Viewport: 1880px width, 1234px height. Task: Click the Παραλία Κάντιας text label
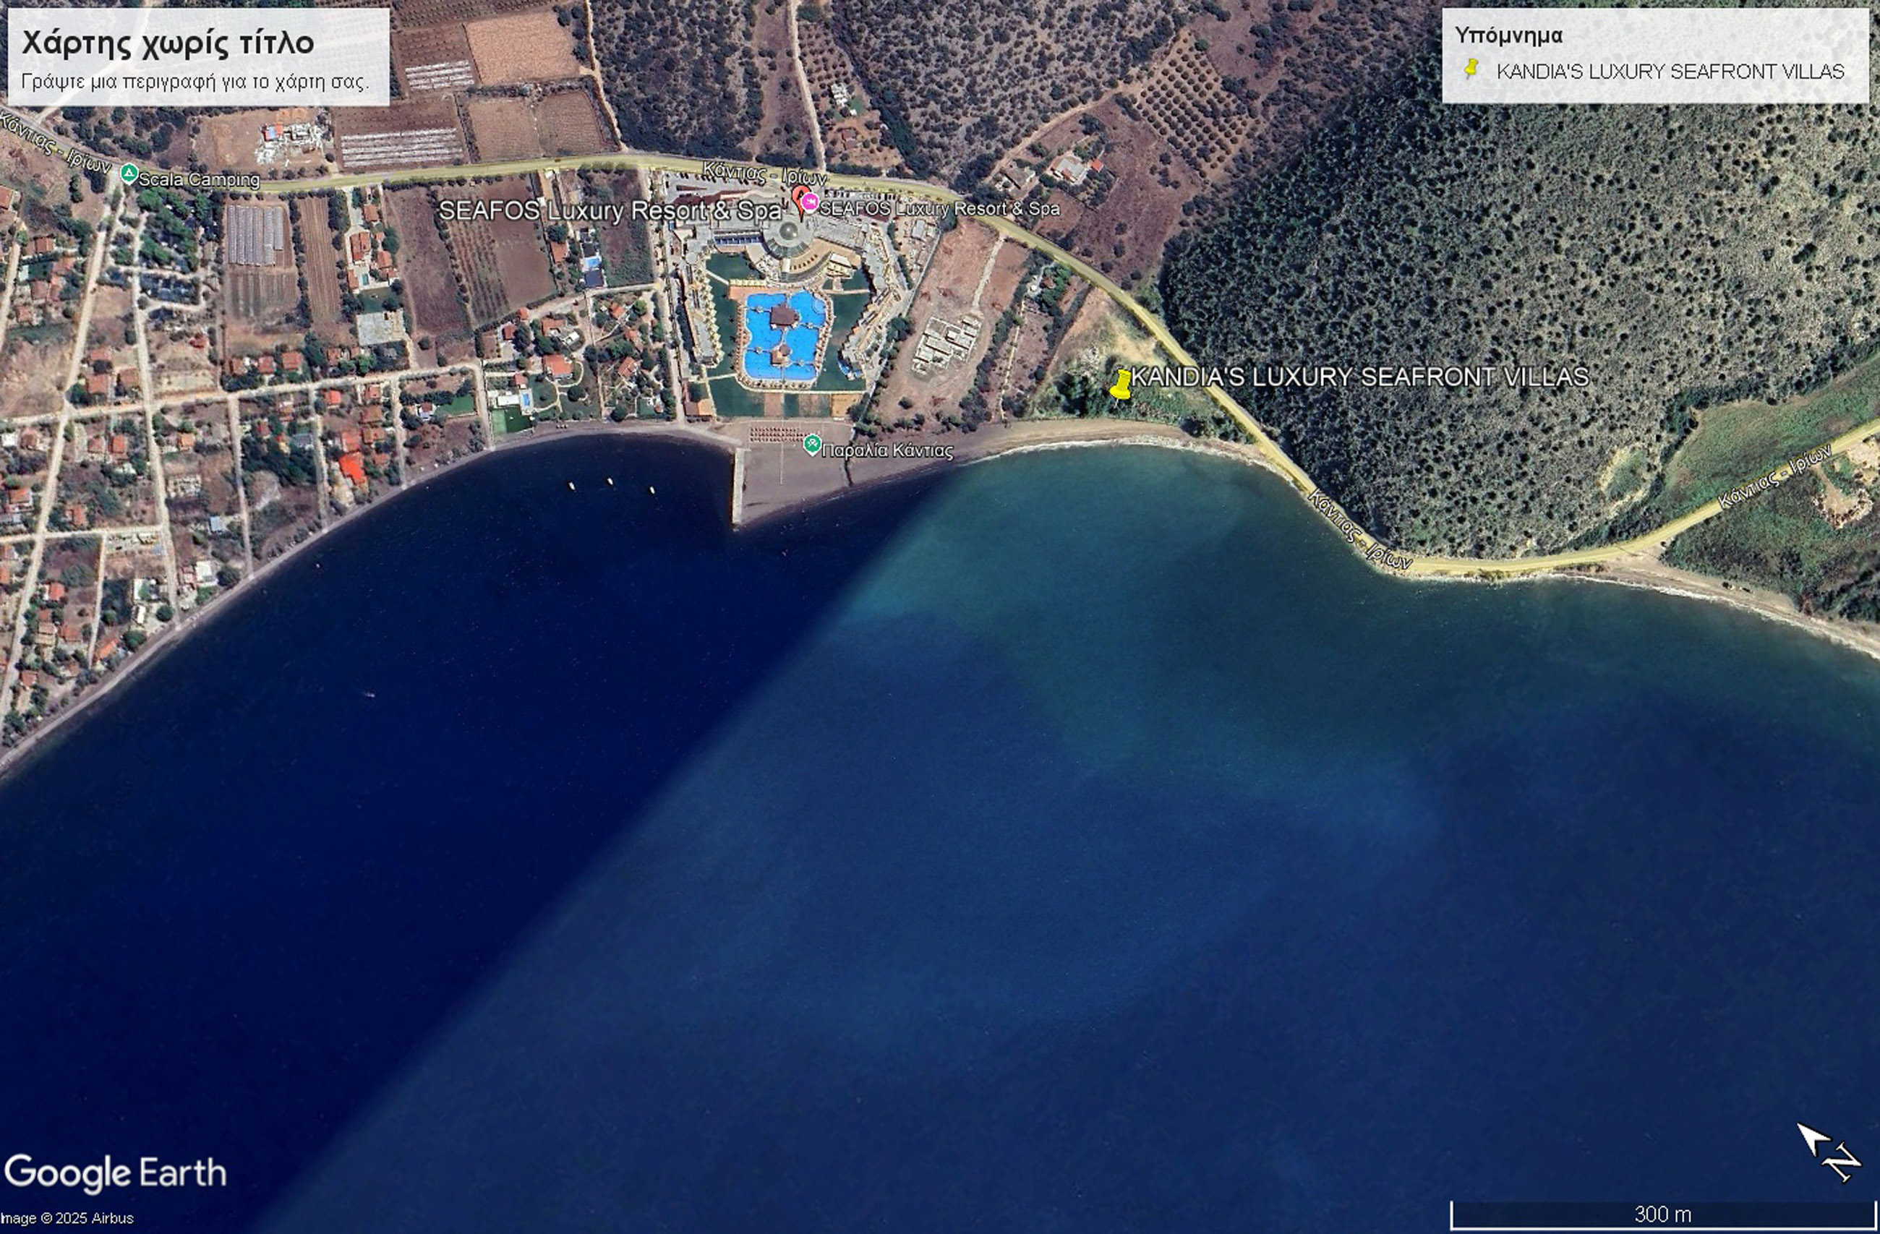click(x=888, y=451)
